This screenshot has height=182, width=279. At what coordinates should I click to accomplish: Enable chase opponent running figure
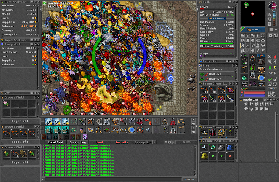point(275,62)
